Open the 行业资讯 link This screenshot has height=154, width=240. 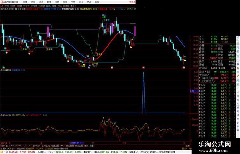pyautogui.click(x=39, y=148)
